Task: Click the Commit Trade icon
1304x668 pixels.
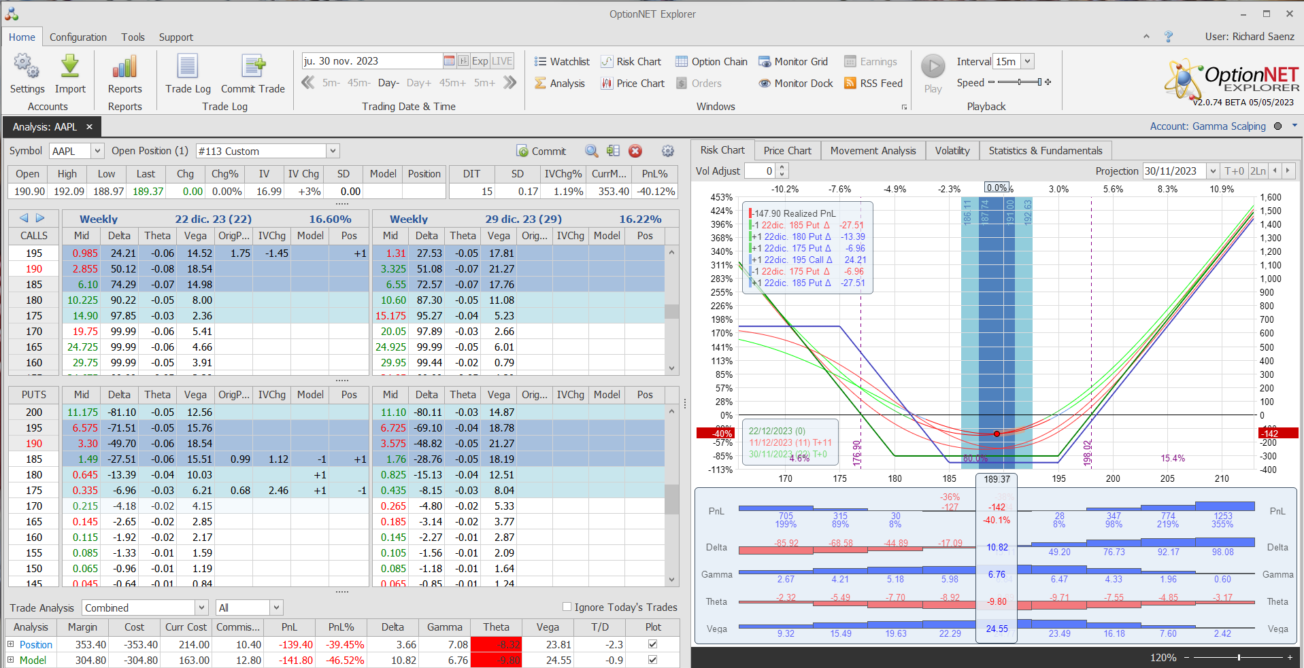Action: tap(253, 67)
